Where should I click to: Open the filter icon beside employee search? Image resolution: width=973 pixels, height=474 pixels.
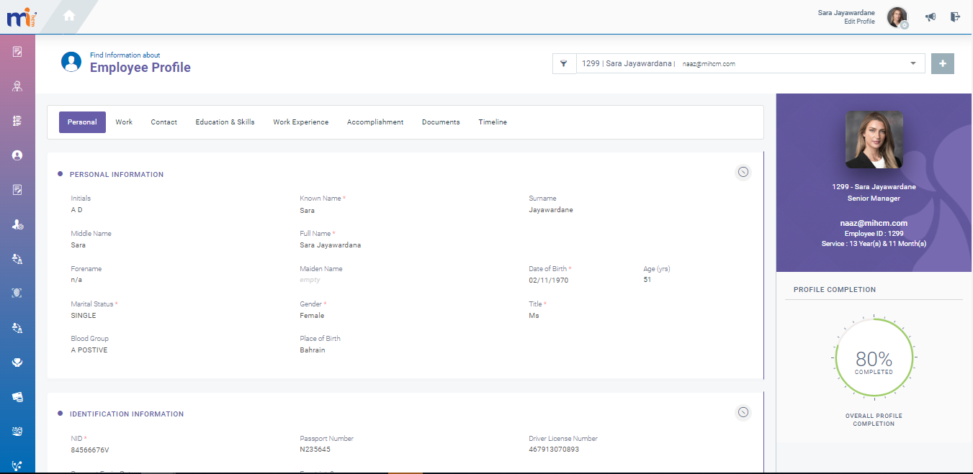[x=564, y=63]
